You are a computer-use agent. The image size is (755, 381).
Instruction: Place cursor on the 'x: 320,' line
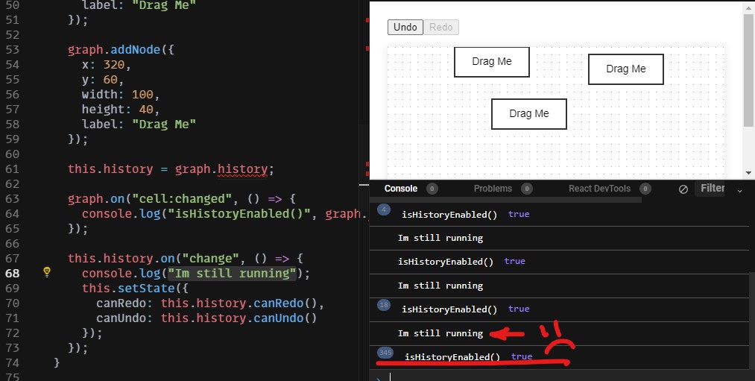coord(106,65)
